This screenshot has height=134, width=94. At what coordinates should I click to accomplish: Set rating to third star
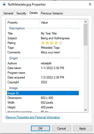point(52,43)
